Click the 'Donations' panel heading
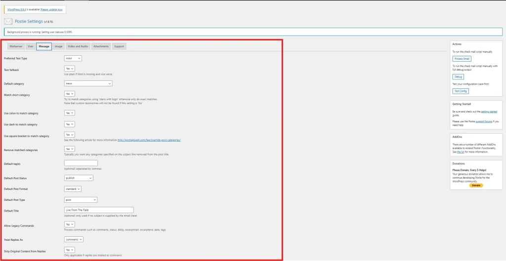 [x=459, y=164]
